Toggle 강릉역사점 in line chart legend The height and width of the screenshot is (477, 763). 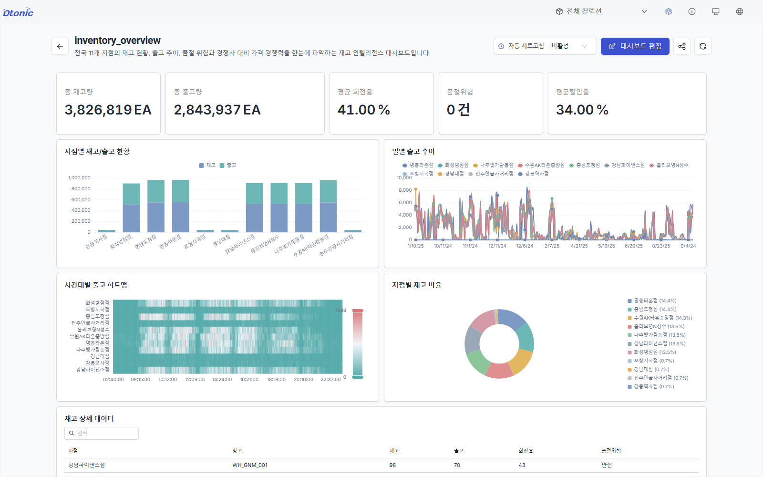click(533, 174)
